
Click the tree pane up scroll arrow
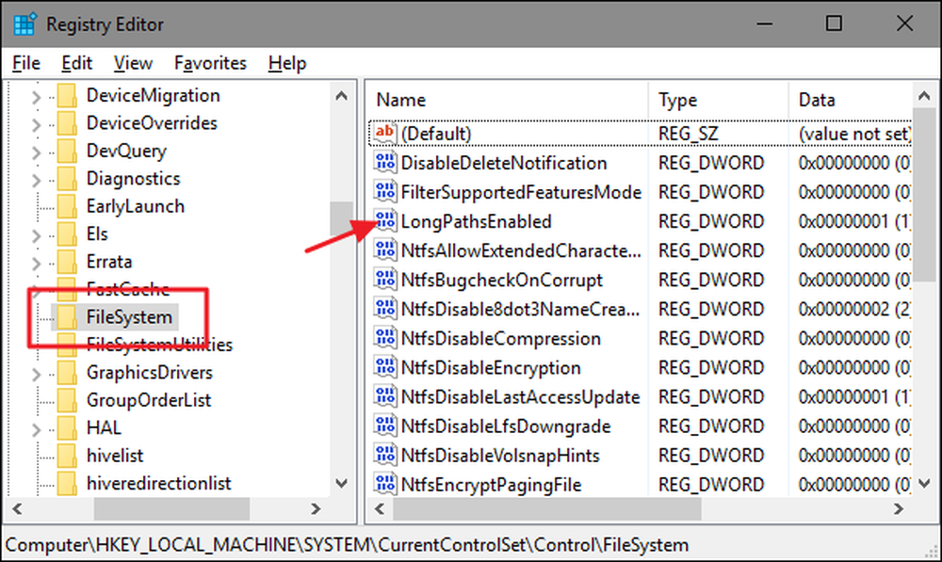[x=341, y=95]
